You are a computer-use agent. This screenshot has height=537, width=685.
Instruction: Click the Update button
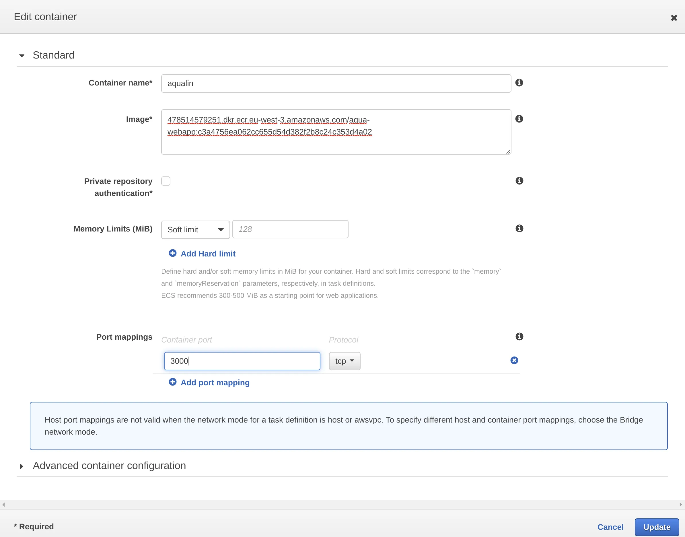click(657, 527)
